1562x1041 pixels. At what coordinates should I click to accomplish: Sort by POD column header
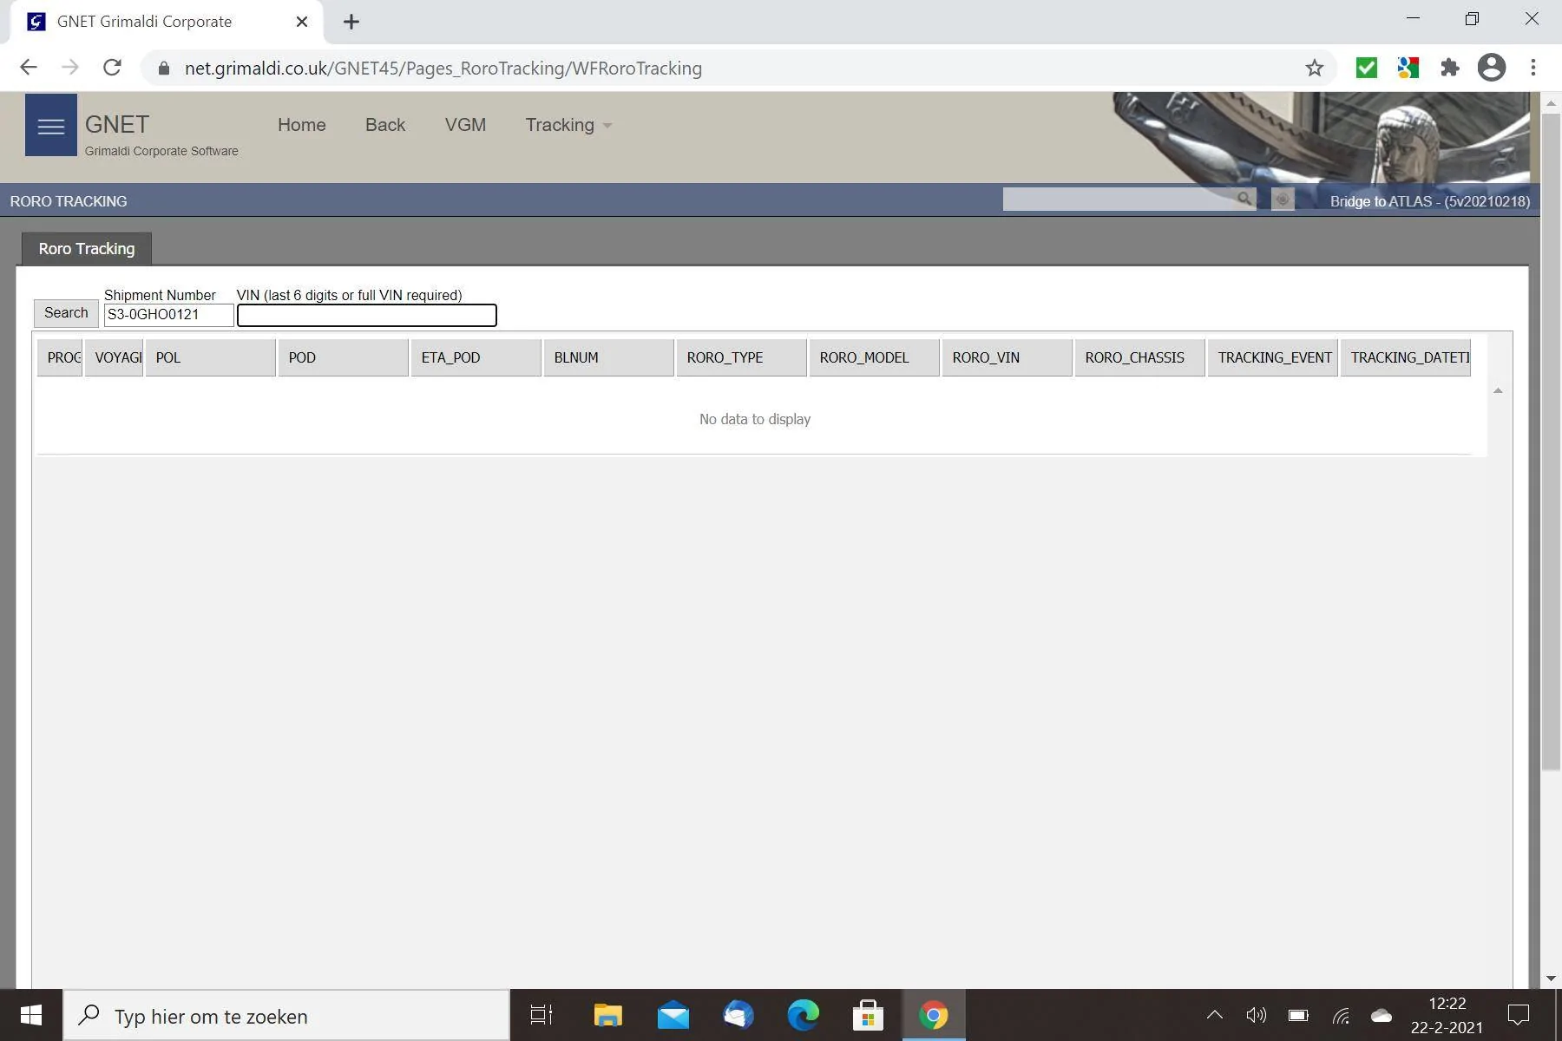tap(344, 357)
